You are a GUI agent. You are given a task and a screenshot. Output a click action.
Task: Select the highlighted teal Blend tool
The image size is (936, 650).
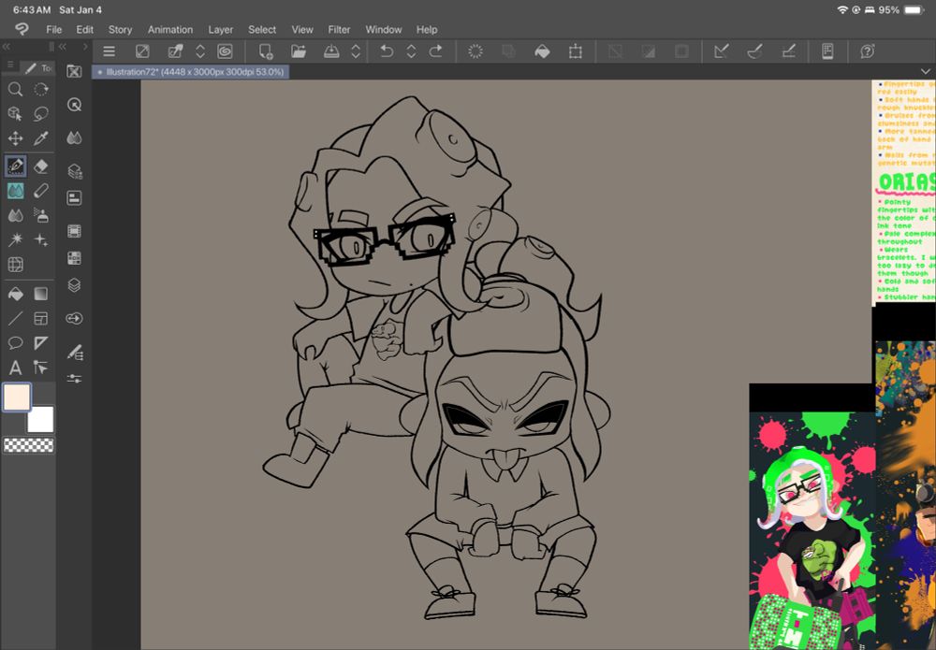pos(16,191)
